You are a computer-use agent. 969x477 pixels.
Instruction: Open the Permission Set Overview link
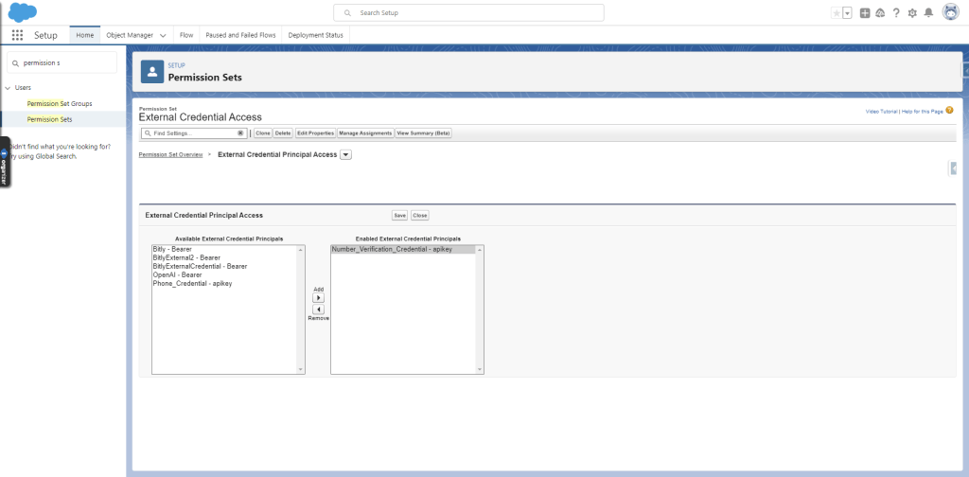[170, 154]
